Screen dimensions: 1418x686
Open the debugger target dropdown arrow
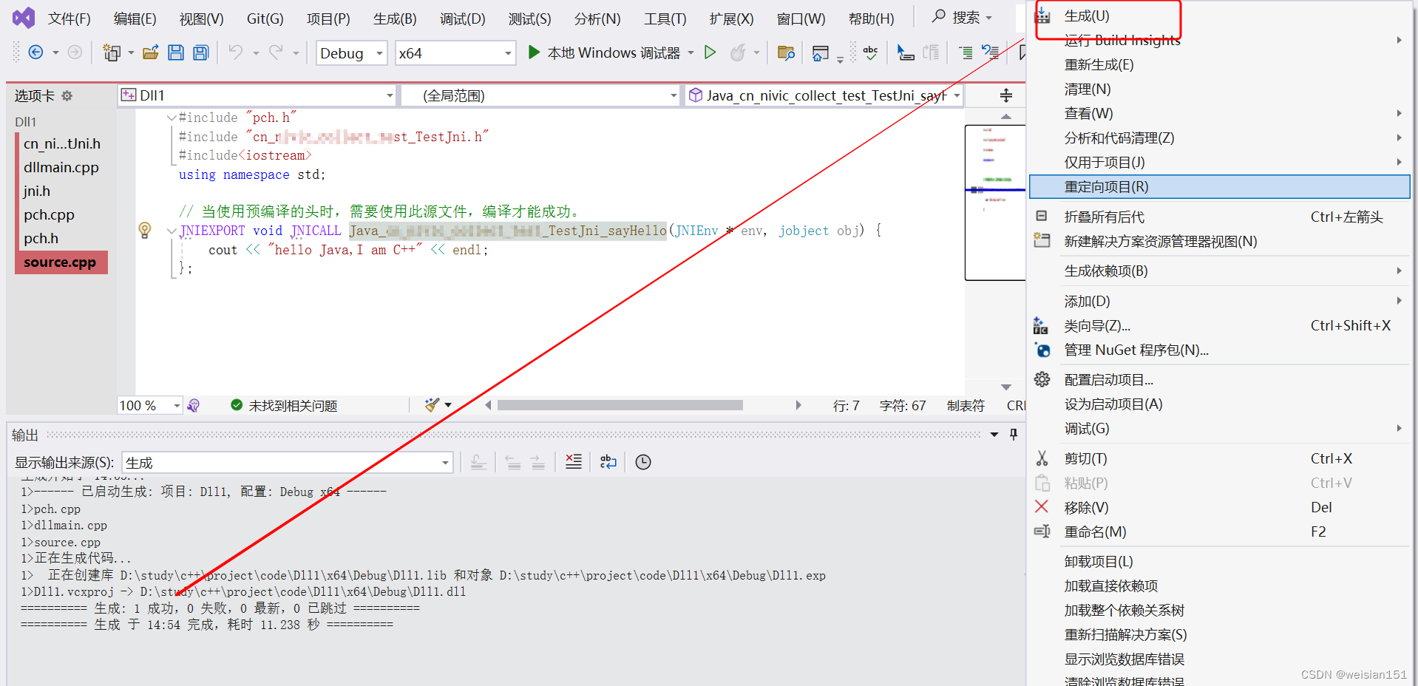(691, 52)
